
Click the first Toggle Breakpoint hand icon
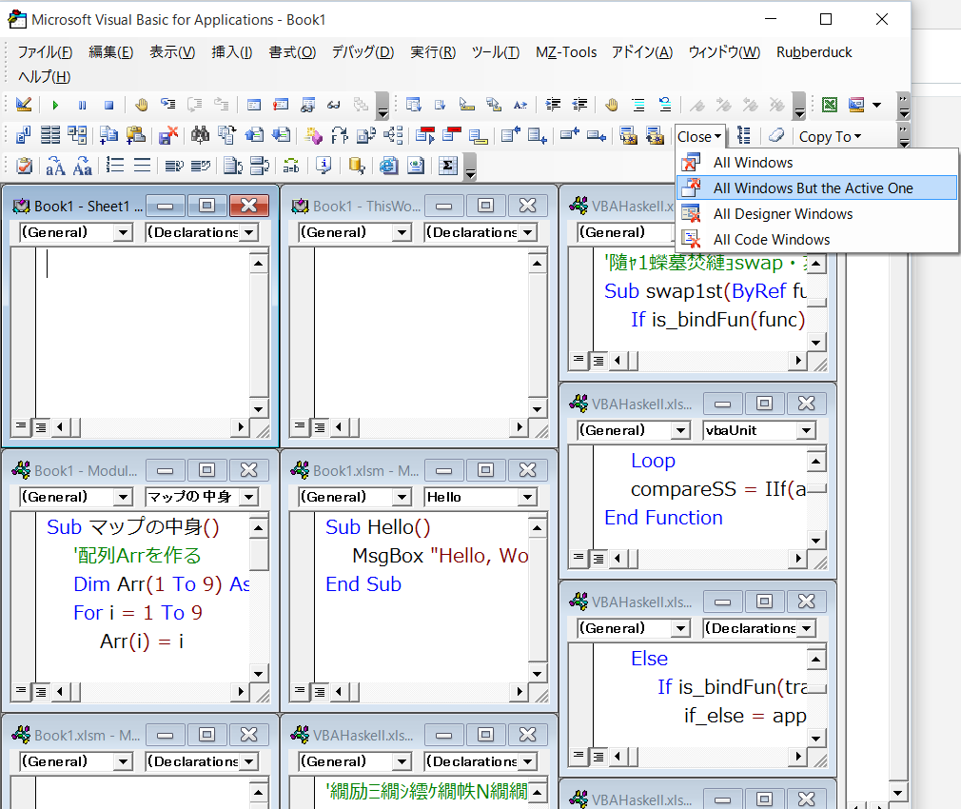(x=142, y=105)
